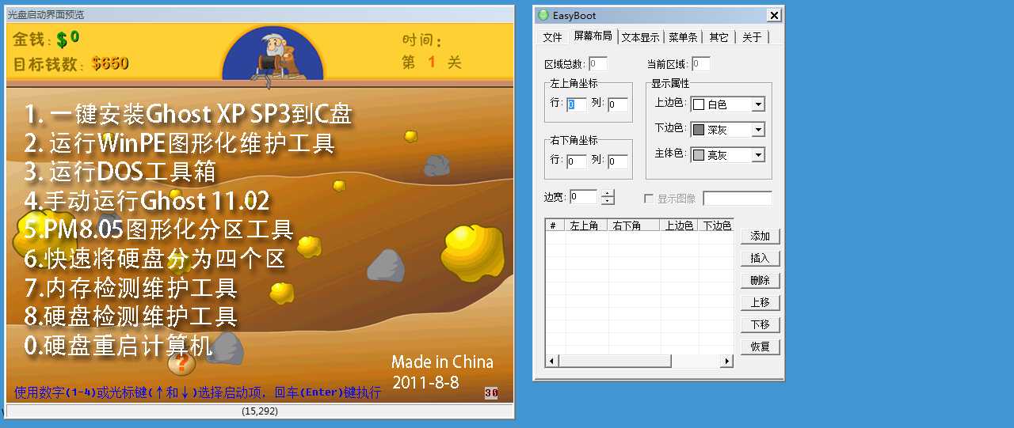
Task: Go to the 菜单条 tab
Action: point(683,37)
